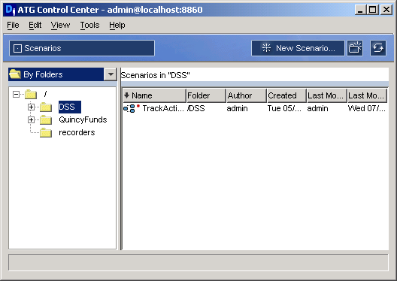Click the New Scenario button
This screenshot has width=397, height=281.
click(298, 48)
